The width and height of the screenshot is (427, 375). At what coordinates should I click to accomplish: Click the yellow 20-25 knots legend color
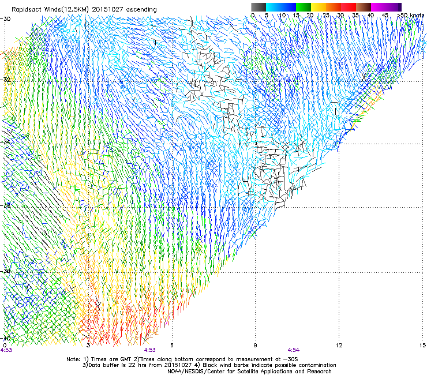point(319,7)
